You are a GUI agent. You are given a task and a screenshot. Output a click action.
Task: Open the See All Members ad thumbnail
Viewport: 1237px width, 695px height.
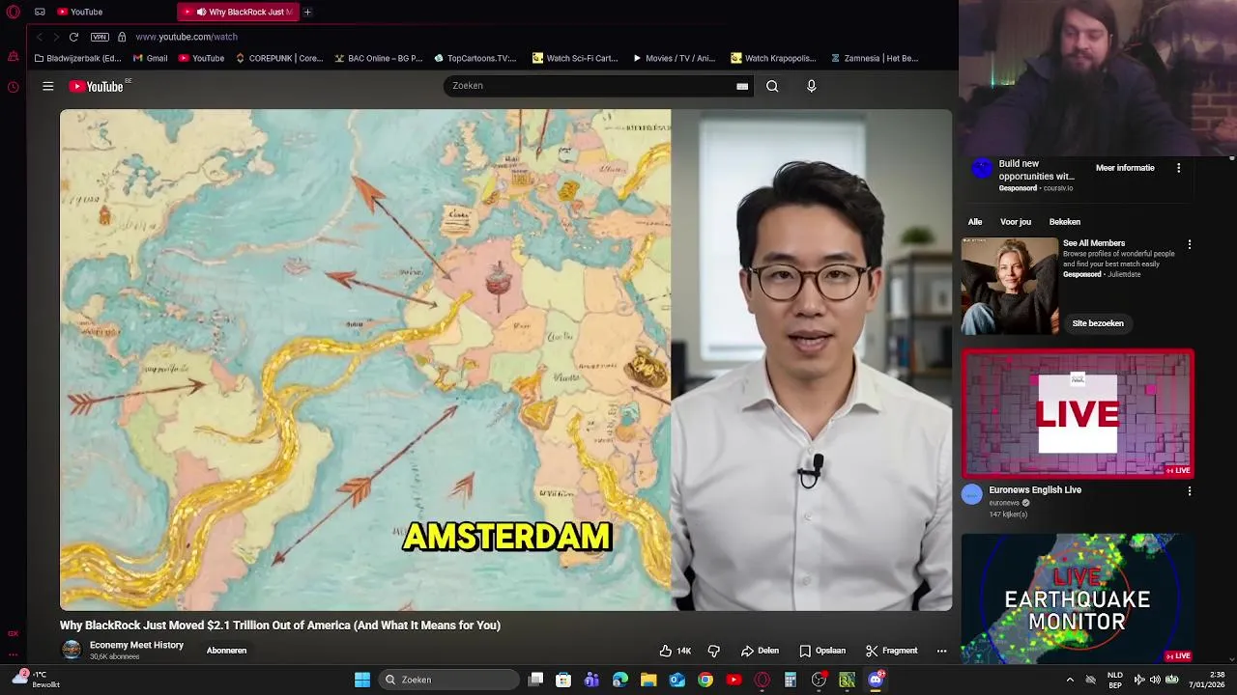click(x=1010, y=286)
